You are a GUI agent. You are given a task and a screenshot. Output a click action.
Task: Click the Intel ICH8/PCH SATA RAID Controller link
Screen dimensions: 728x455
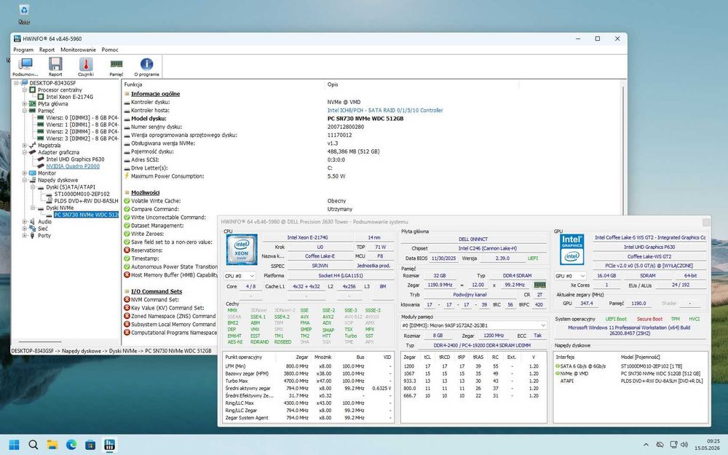coord(385,111)
